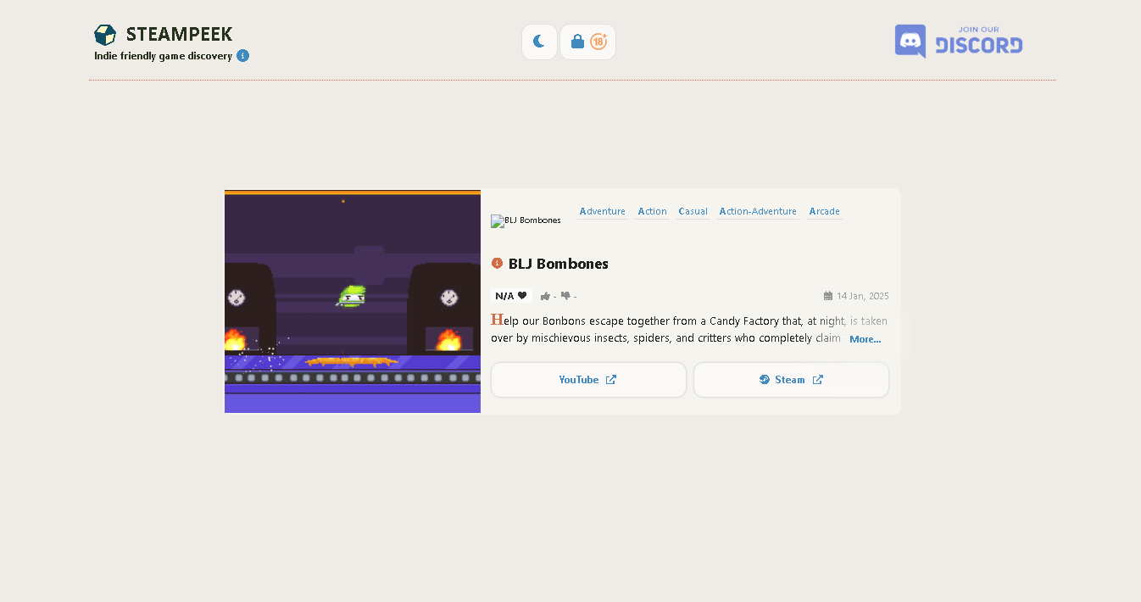Image resolution: width=1141 pixels, height=602 pixels.
Task: Click the thumbs down icon
Action: (x=566, y=296)
